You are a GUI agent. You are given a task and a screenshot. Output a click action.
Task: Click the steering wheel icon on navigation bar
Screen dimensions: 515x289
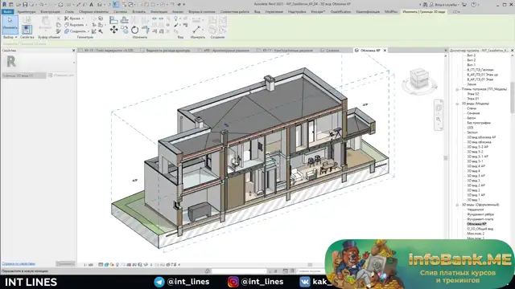[x=439, y=108]
